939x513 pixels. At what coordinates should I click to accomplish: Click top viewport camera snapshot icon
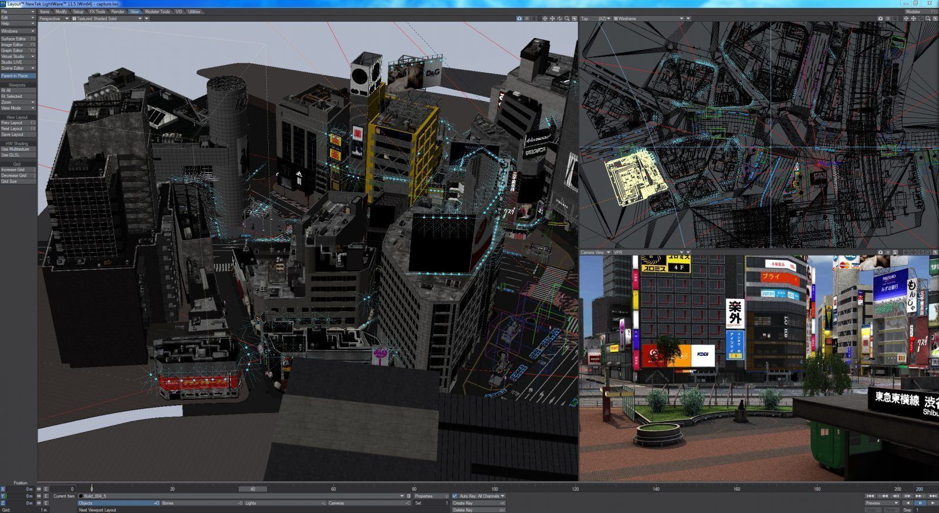point(880,19)
